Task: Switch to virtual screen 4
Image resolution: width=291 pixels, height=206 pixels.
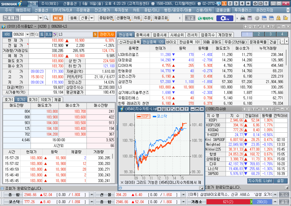Action: [242, 3]
